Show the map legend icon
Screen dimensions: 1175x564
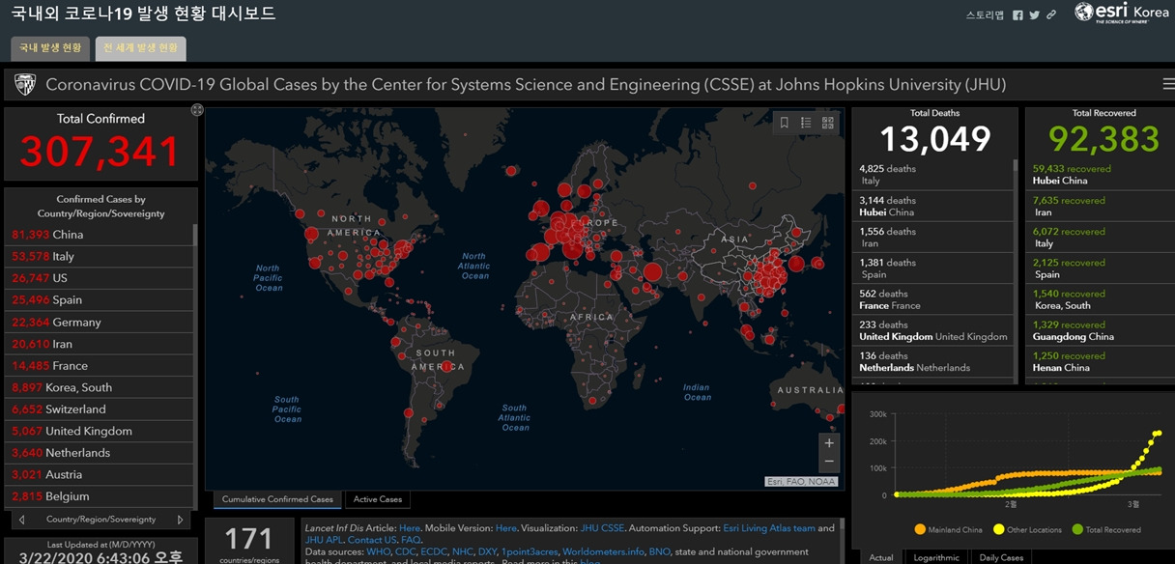(x=806, y=123)
